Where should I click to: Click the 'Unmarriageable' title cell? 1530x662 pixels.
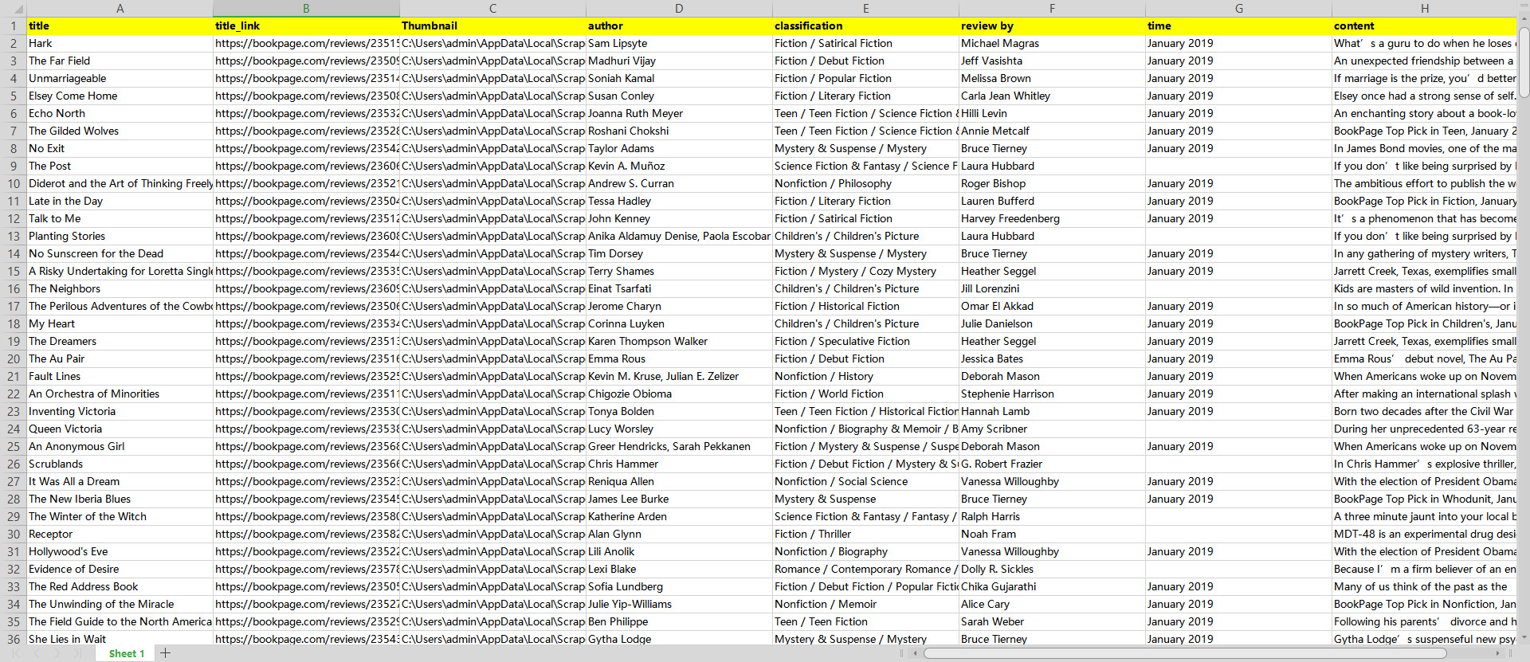pos(120,78)
